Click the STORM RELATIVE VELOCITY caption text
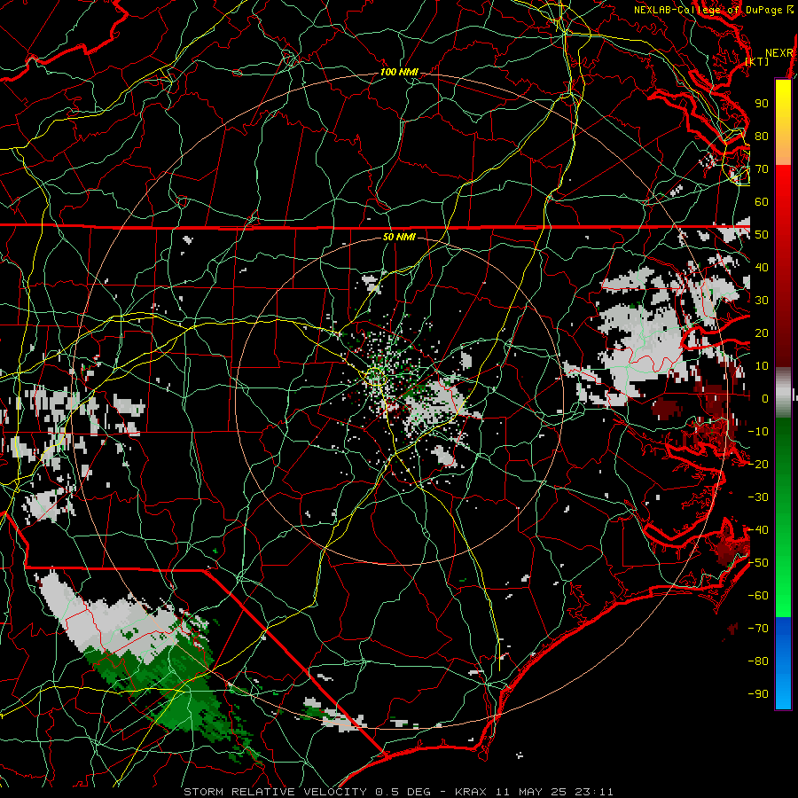This screenshot has height=798, width=798. (x=278, y=792)
